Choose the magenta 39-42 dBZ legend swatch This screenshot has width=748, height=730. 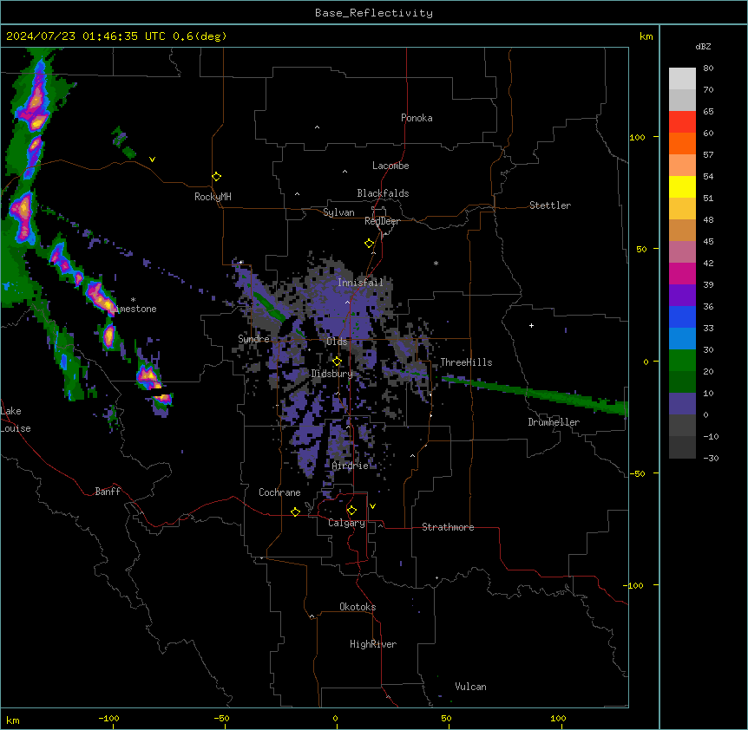pyautogui.click(x=682, y=273)
